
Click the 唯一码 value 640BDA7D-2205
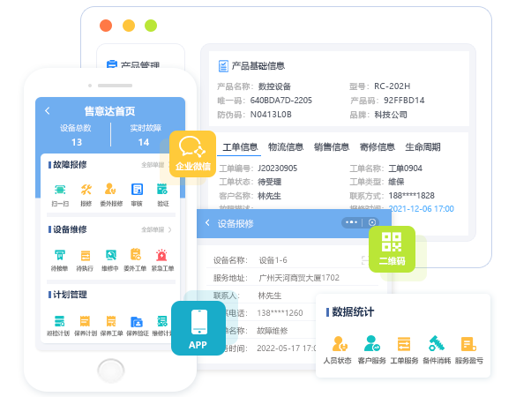(281, 101)
